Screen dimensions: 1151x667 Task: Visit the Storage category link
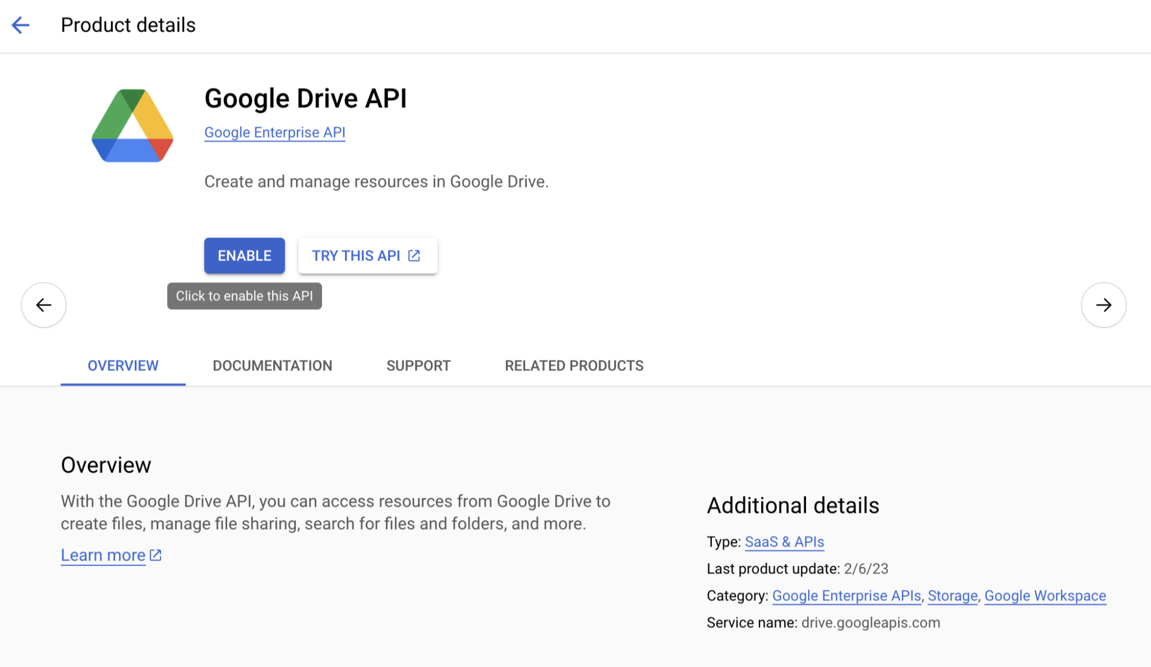(952, 596)
